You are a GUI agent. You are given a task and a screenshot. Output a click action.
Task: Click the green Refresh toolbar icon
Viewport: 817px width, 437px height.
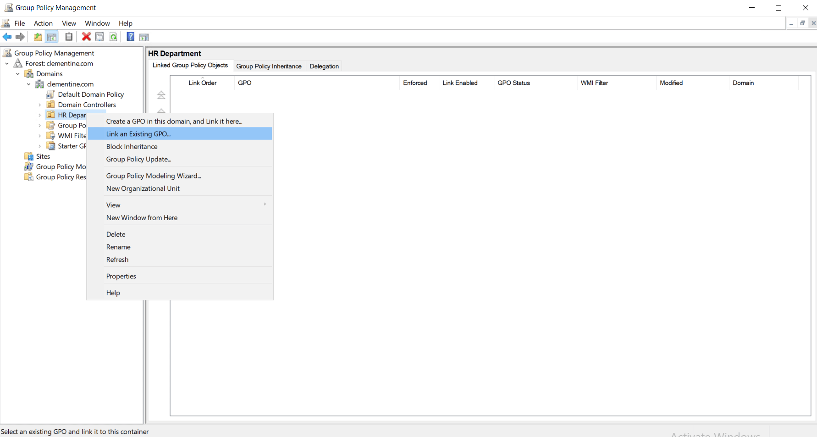pyautogui.click(x=113, y=37)
